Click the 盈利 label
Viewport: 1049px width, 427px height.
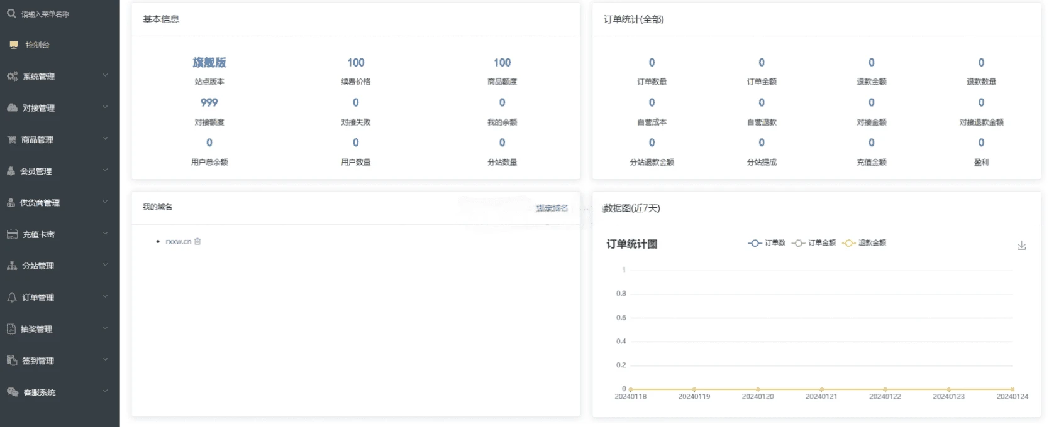pos(981,162)
